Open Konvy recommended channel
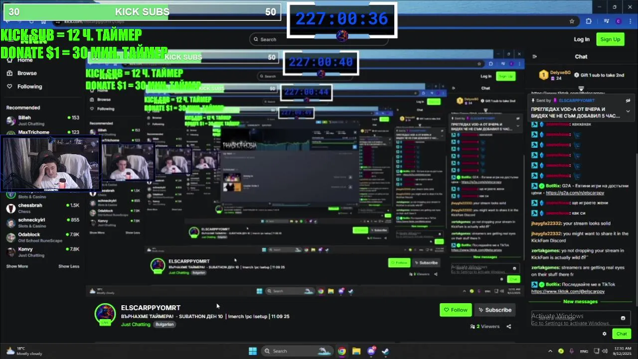The height and width of the screenshot is (359, 638). coord(43,252)
